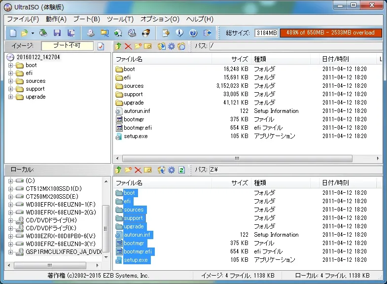Expand the CD/DVDドライブ(H:) node

pos(11,220)
